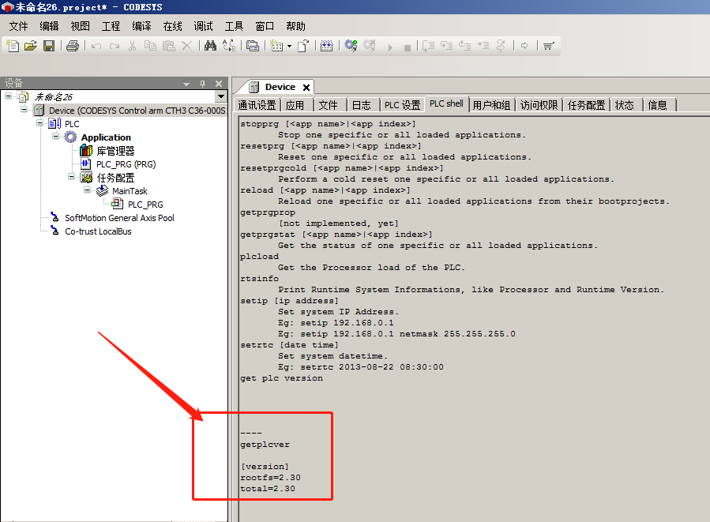This screenshot has width=710, height=522.
Task: Click the toolbar options icon at far right
Action: pos(548,46)
